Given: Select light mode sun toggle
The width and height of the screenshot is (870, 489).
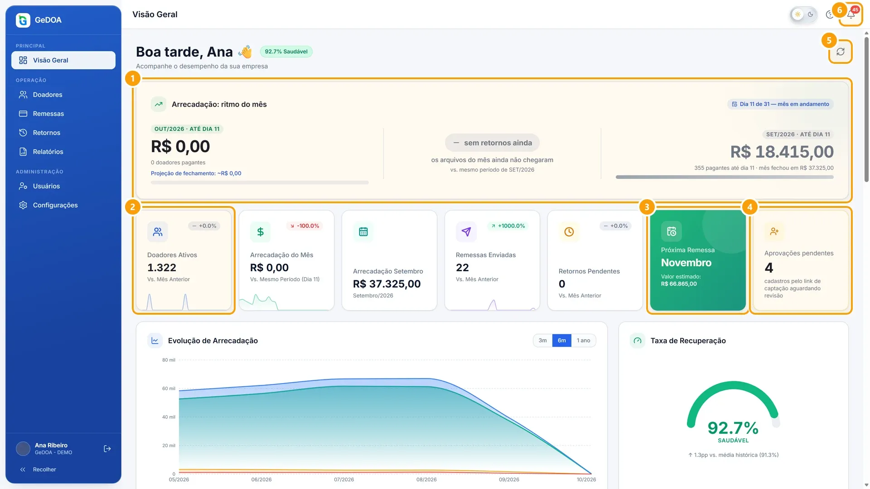Looking at the screenshot, I should (798, 14).
